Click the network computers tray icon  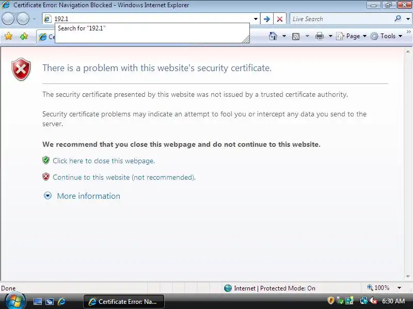[350, 300]
